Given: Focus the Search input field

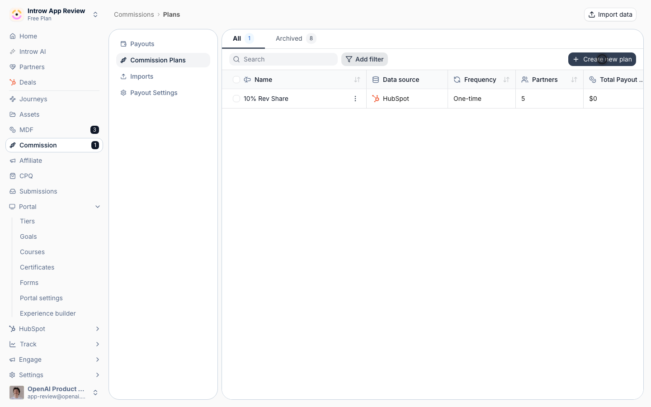Looking at the screenshot, I should pos(283,59).
